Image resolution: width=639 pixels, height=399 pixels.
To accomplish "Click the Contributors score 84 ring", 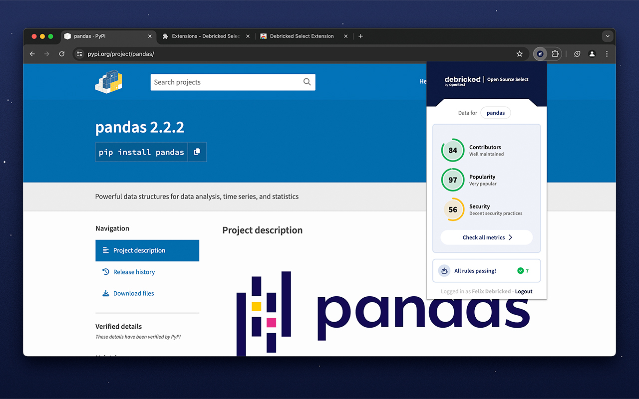I will (453, 150).
